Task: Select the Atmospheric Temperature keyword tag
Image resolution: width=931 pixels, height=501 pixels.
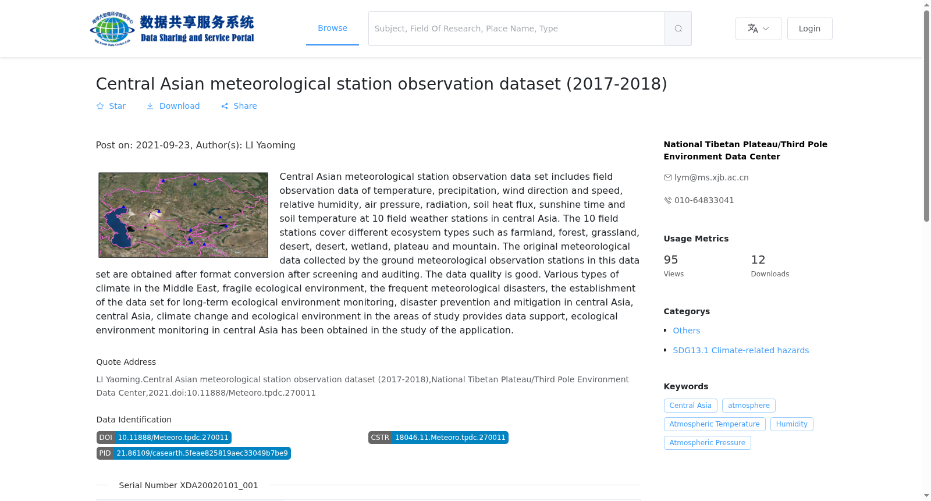Action: (x=715, y=424)
